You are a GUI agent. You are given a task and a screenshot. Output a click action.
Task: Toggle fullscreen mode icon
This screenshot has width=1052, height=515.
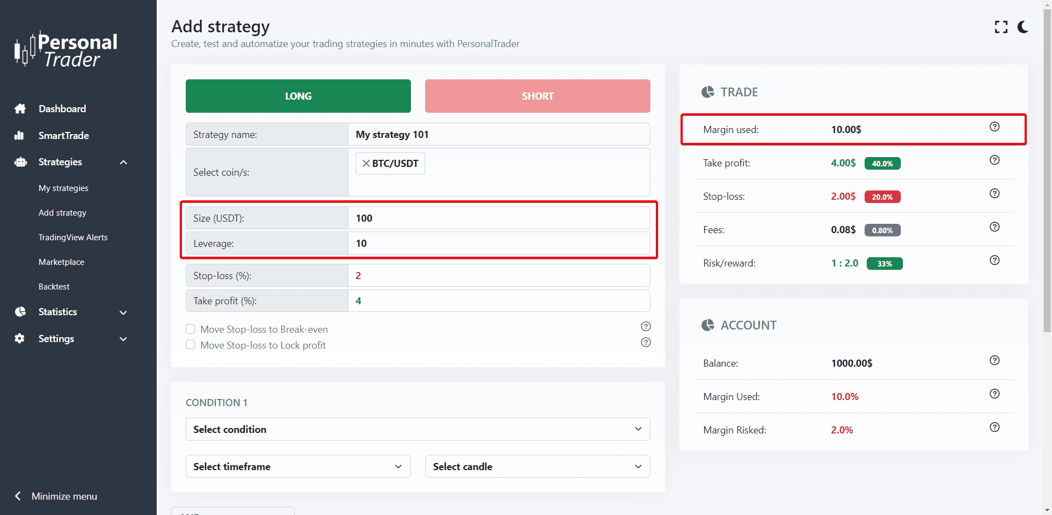(1001, 27)
